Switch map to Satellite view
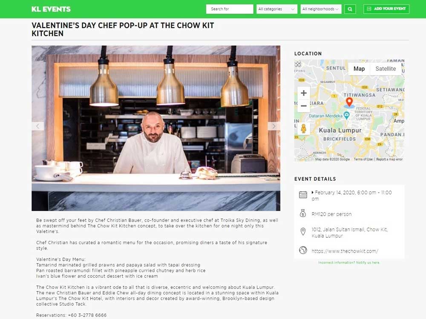The width and height of the screenshot is (426, 319). tap(386, 68)
